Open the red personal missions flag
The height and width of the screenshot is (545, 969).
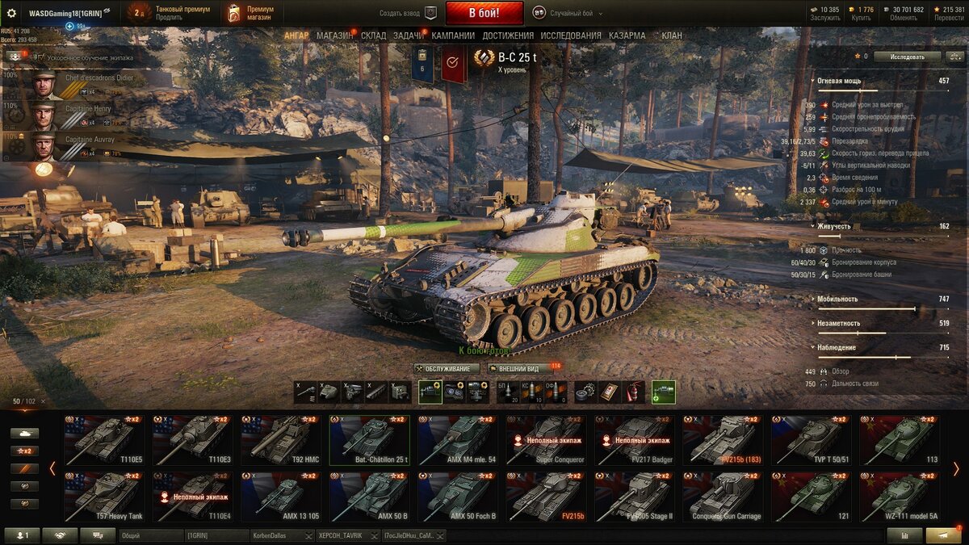tap(454, 64)
